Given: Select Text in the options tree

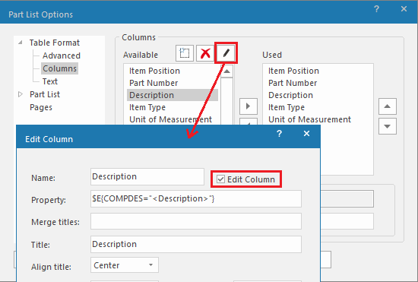Looking at the screenshot, I should tap(50, 81).
